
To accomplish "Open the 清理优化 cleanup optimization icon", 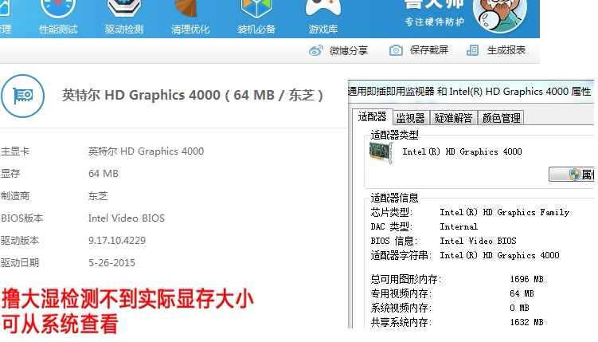I will point(188,9).
